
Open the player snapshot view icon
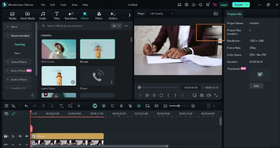point(216,14)
